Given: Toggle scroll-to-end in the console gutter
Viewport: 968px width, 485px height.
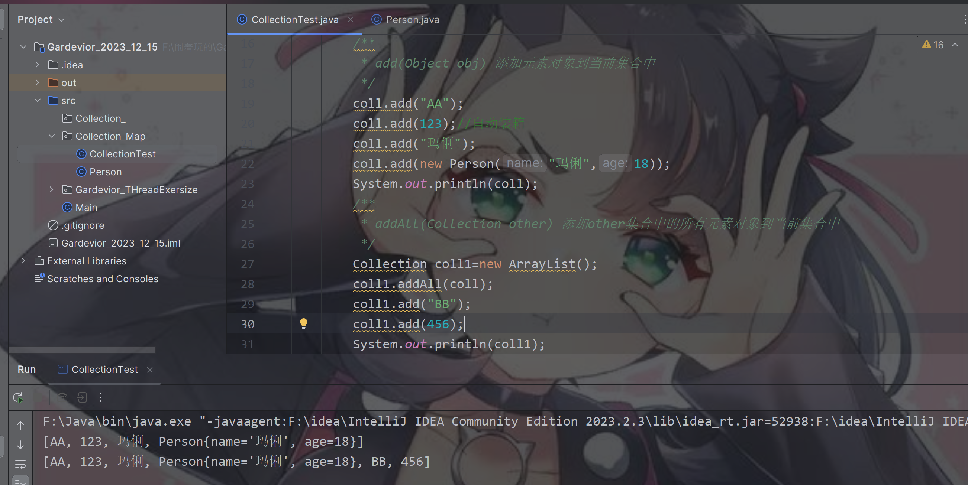Looking at the screenshot, I should click(x=21, y=481).
